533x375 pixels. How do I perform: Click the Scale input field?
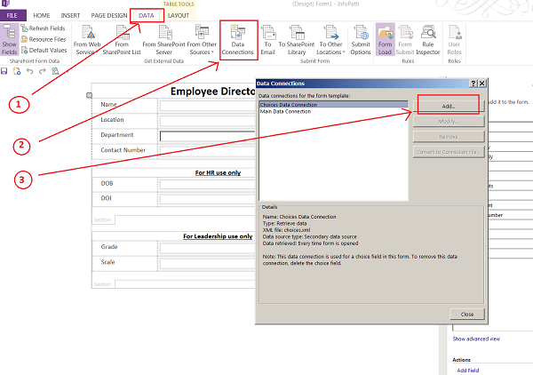click(208, 263)
